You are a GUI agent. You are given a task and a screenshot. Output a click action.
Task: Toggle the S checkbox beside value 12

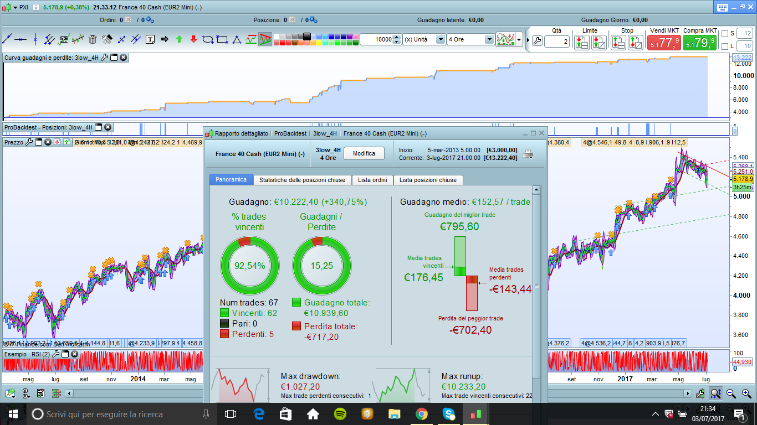[x=725, y=34]
